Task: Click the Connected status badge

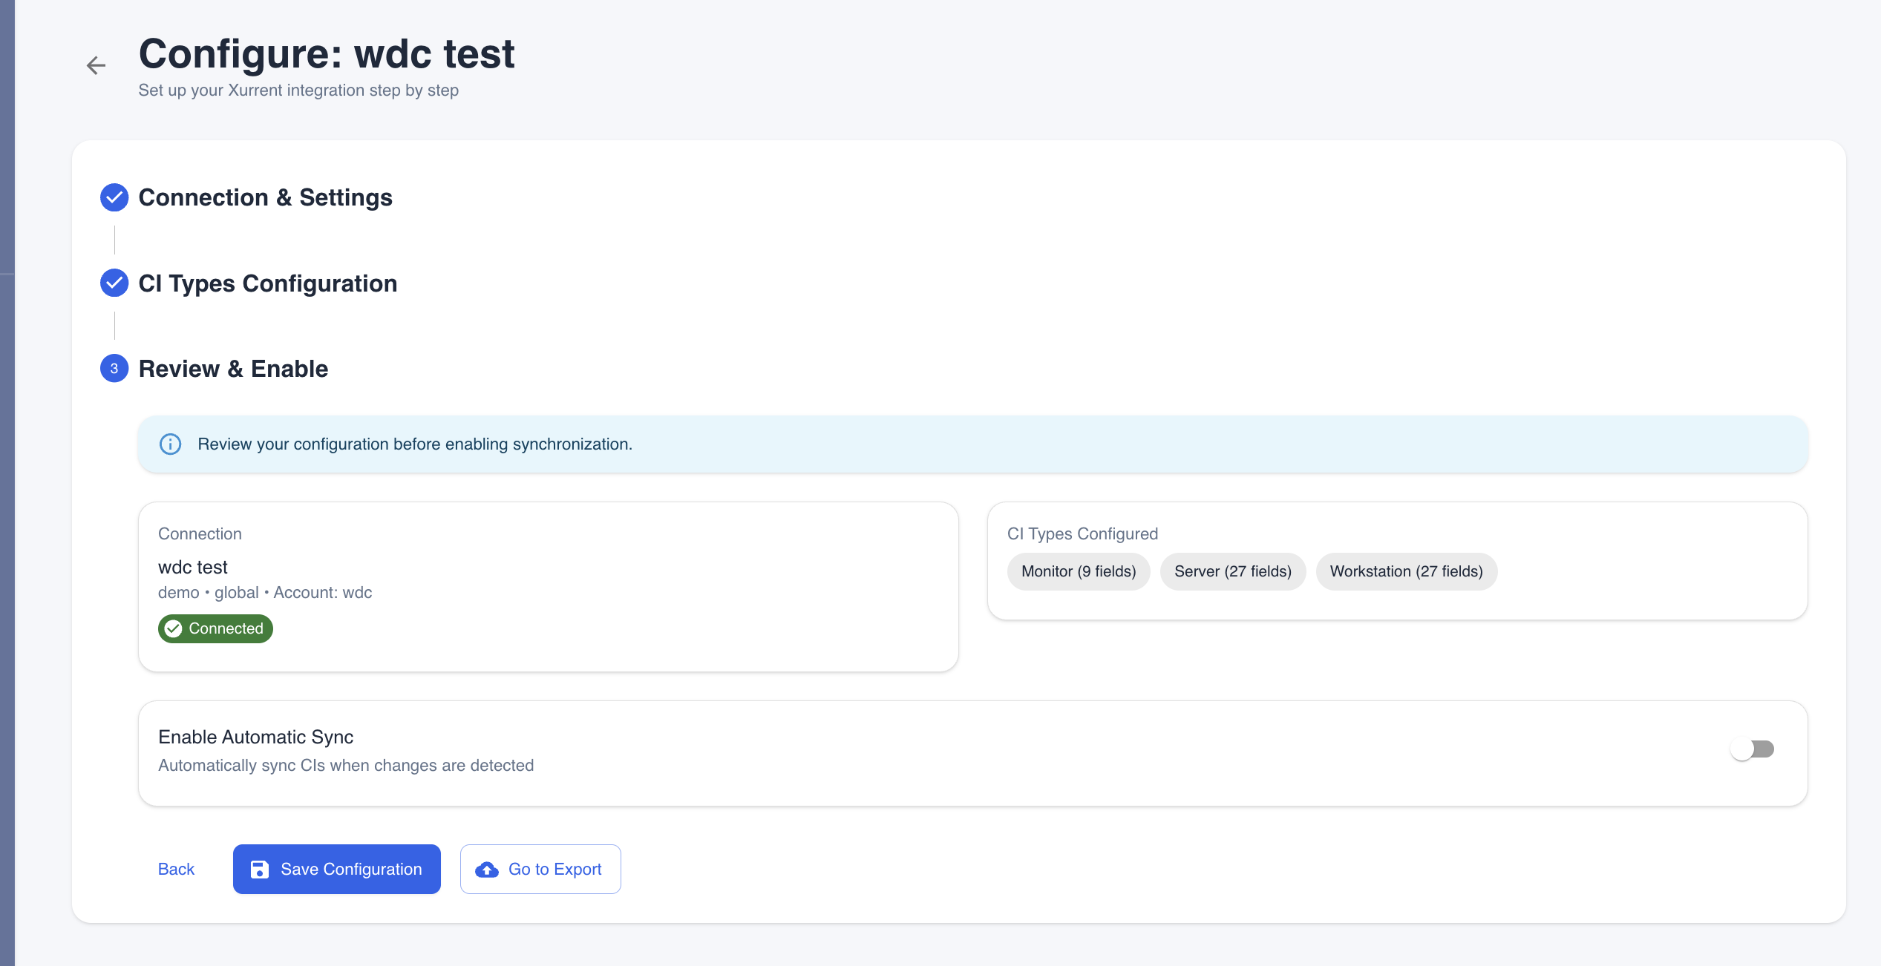Action: (x=215, y=628)
